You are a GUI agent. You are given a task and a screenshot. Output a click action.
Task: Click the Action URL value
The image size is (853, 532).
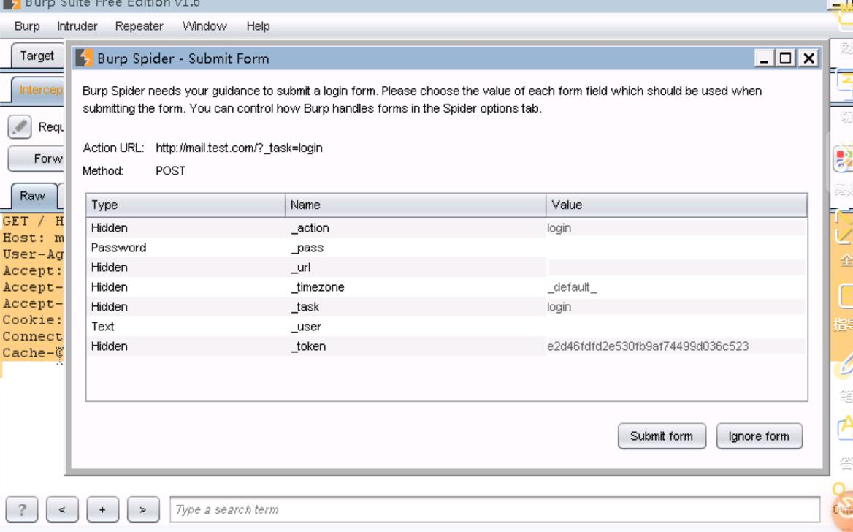(239, 148)
